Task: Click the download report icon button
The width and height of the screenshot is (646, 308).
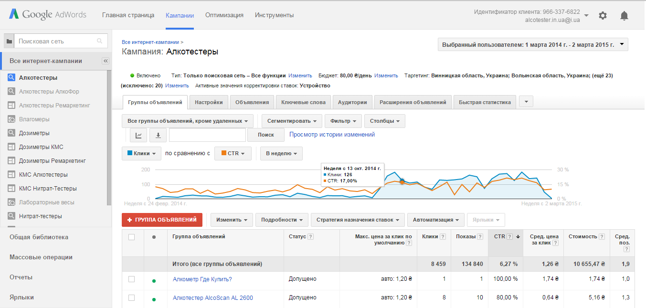Action: tap(158, 135)
